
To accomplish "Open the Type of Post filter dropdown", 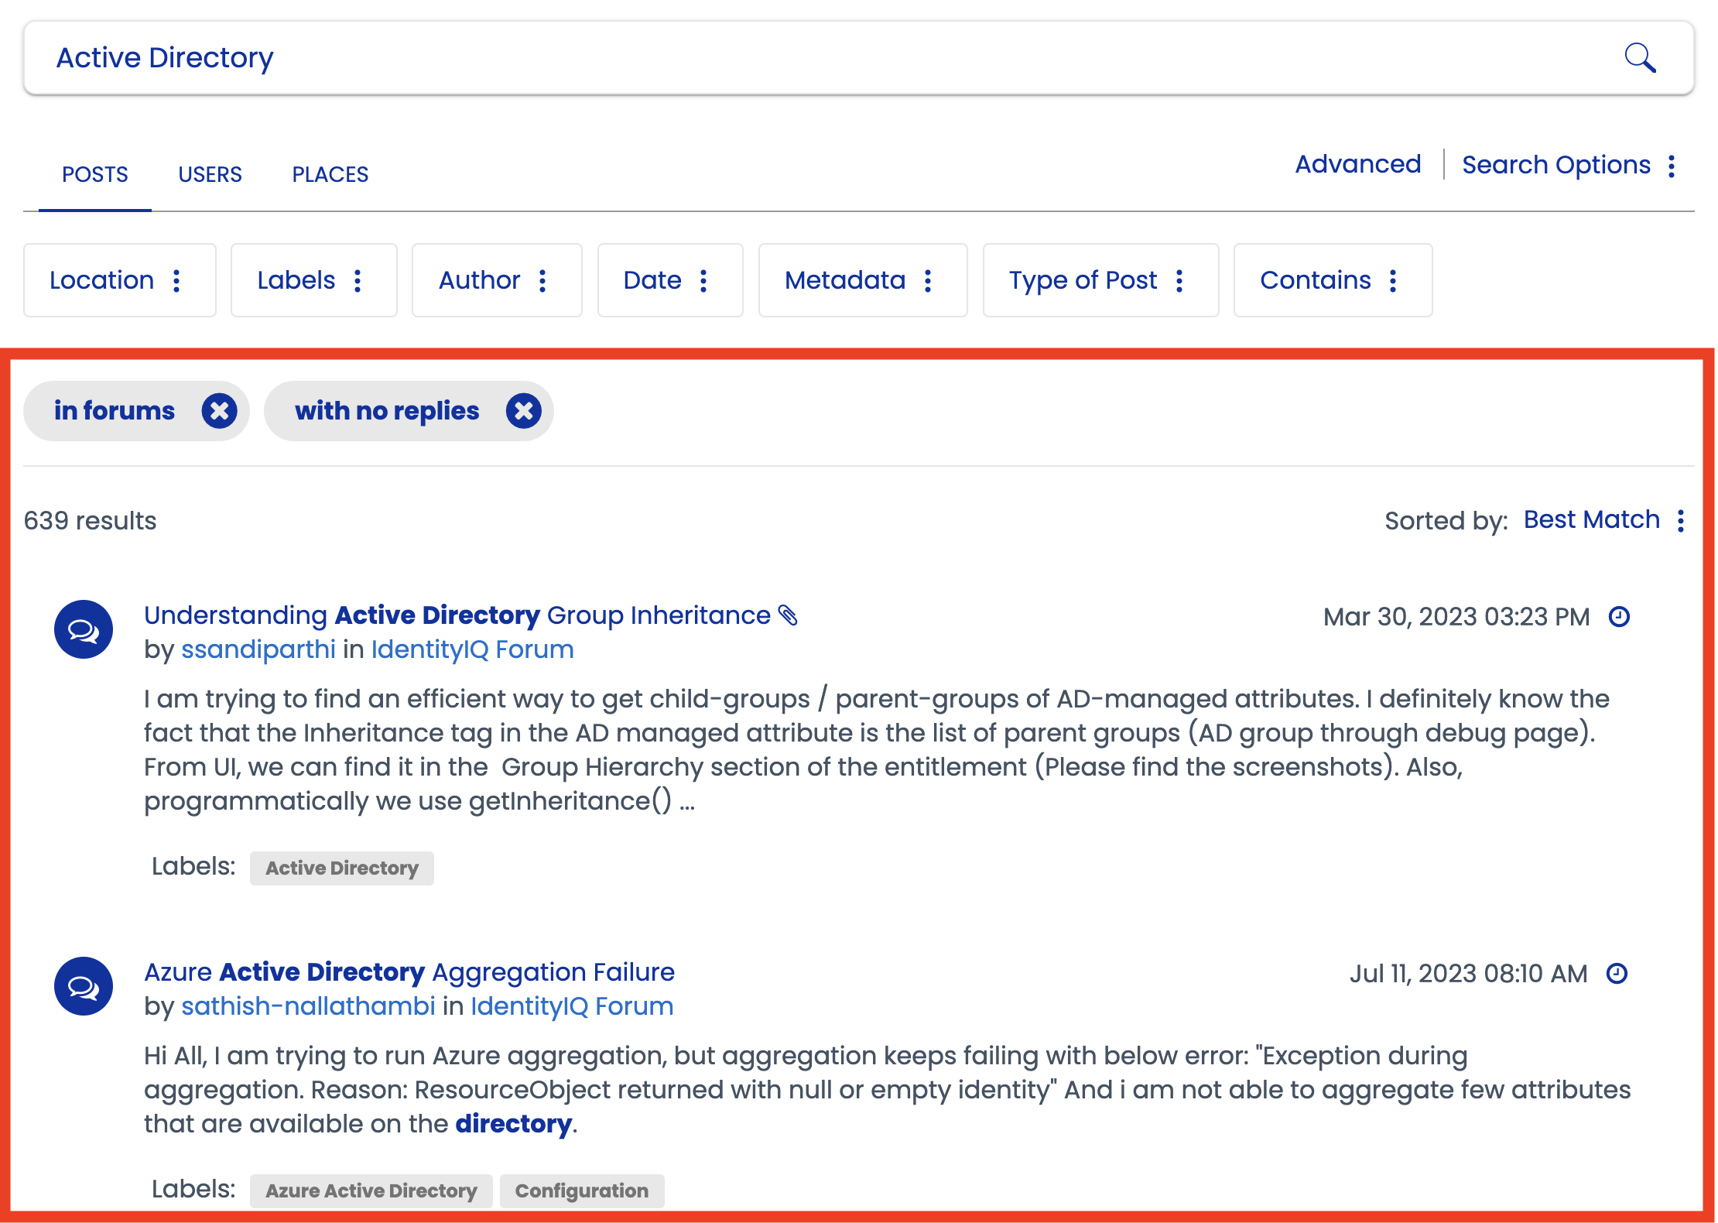I will pos(1100,280).
